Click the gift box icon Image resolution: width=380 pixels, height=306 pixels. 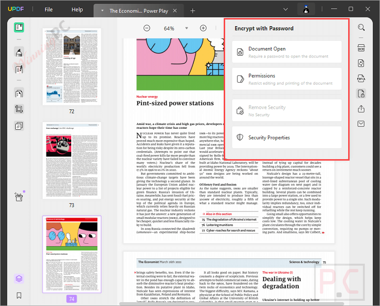pyautogui.click(x=19, y=197)
